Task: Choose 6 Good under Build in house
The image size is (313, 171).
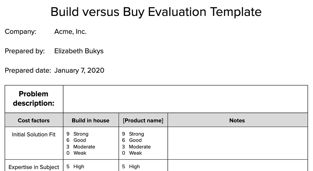Action: point(76,140)
